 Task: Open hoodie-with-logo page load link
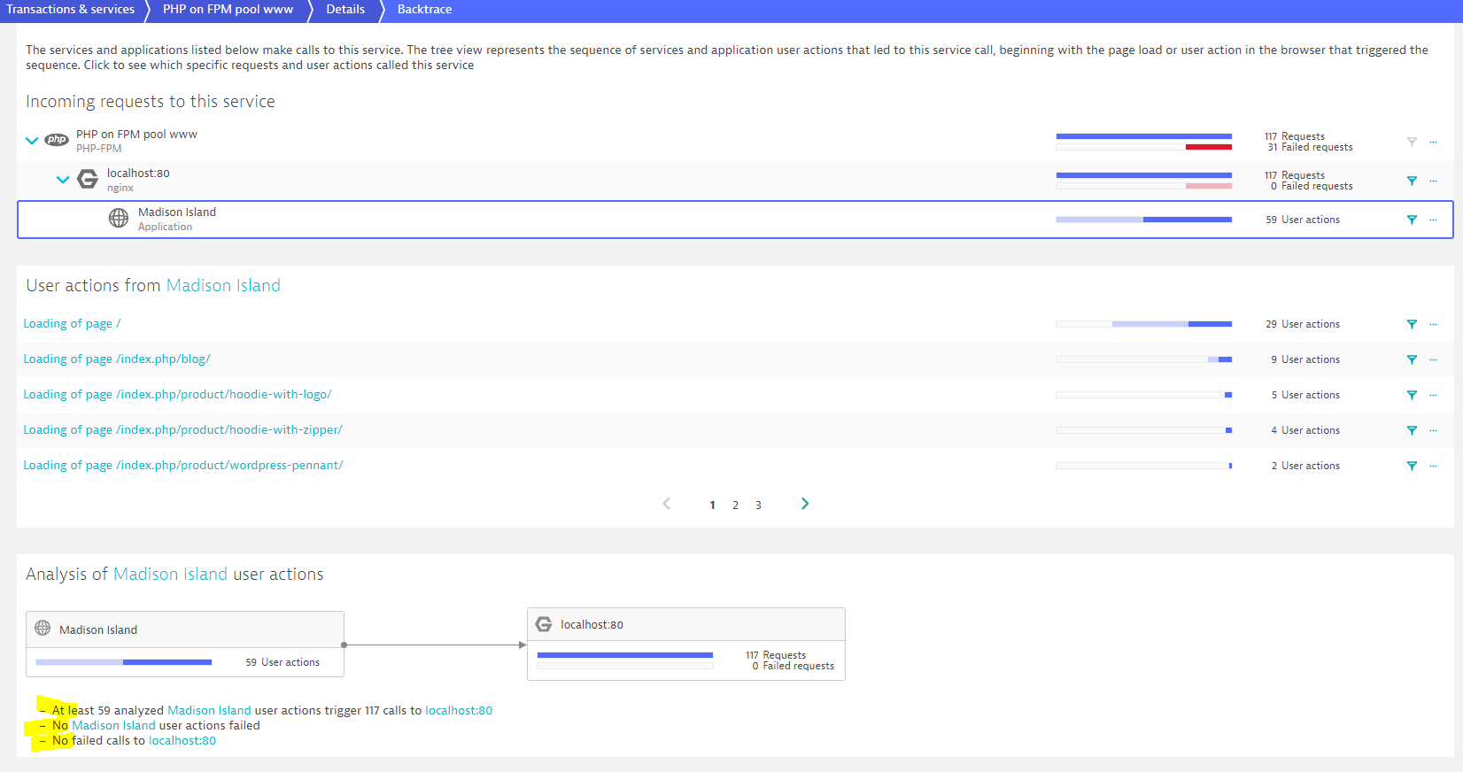[177, 395]
